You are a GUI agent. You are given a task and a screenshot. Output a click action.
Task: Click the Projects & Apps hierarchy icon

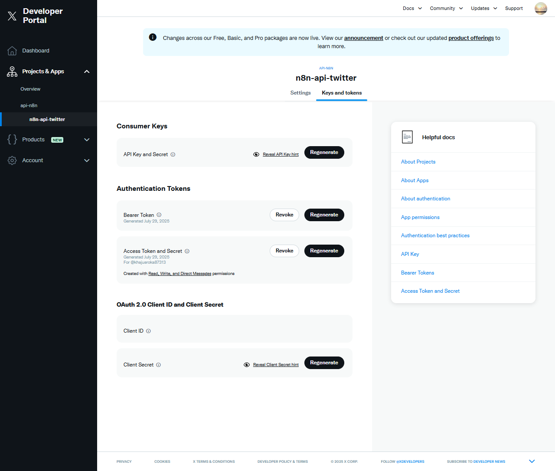click(x=12, y=72)
